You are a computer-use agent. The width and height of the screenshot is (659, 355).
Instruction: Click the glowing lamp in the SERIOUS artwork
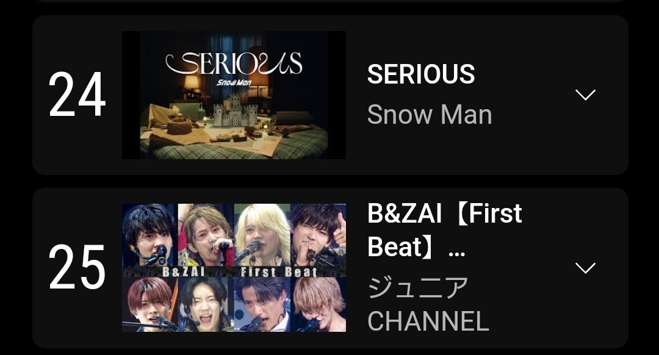click(x=192, y=83)
